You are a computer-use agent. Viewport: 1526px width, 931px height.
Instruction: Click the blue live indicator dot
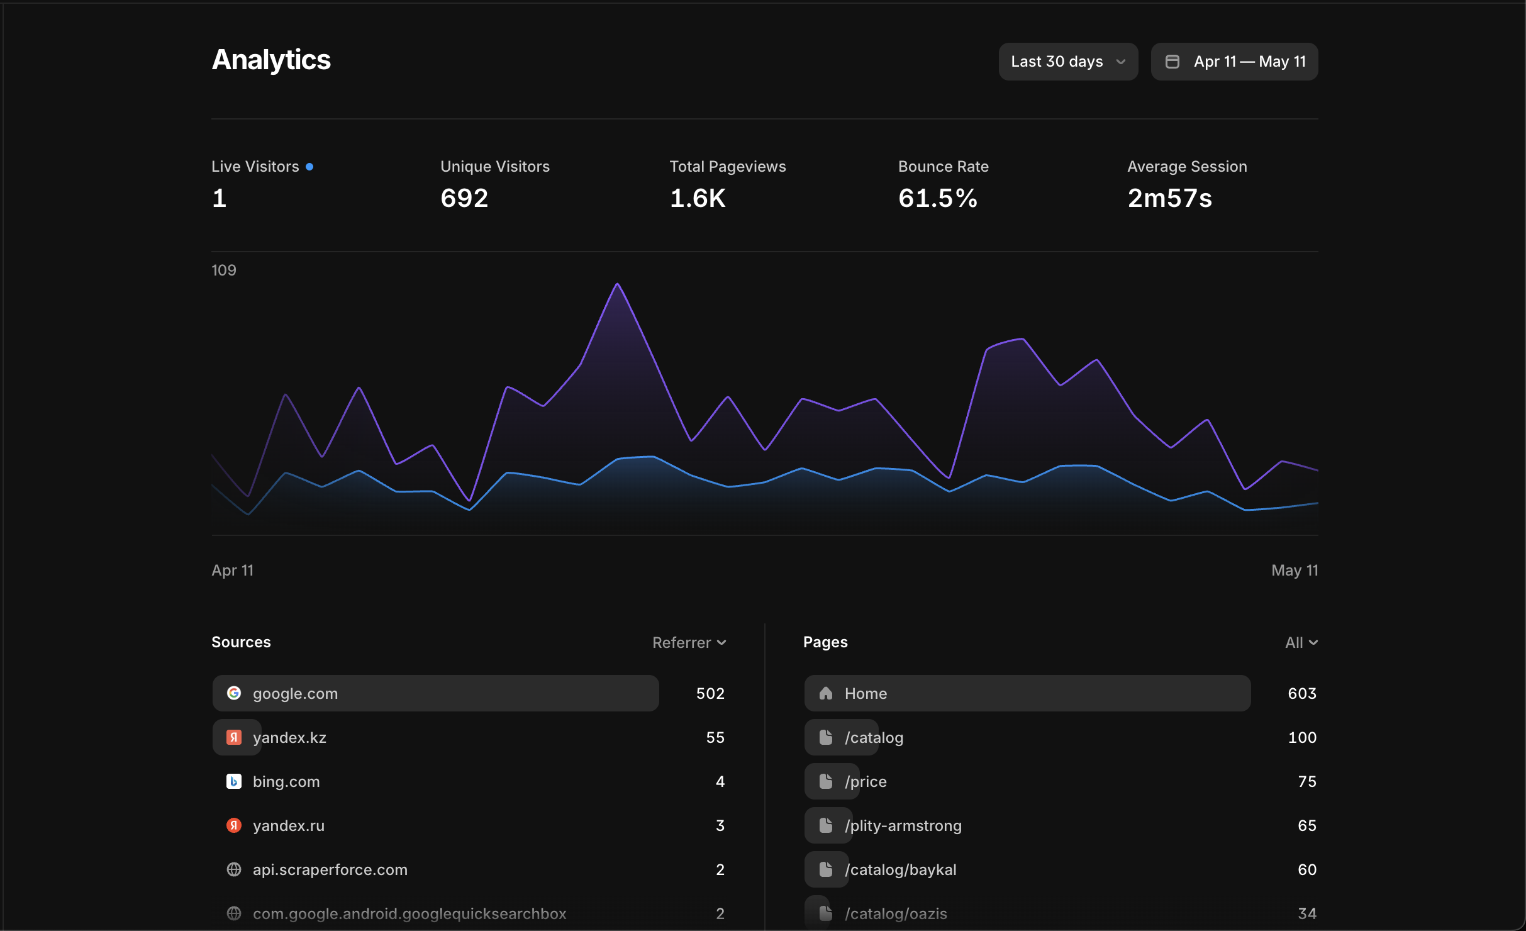tap(309, 167)
